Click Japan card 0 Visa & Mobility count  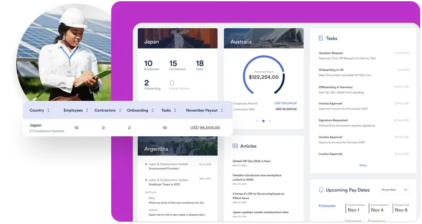tap(179, 85)
